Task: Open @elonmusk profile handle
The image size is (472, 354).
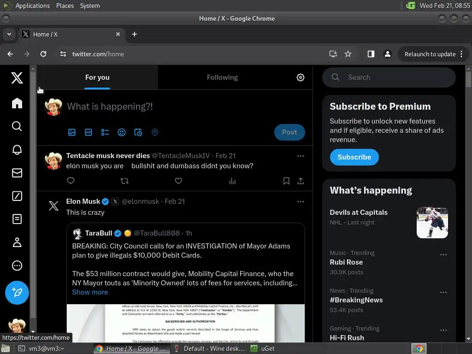Action: pyautogui.click(x=140, y=201)
